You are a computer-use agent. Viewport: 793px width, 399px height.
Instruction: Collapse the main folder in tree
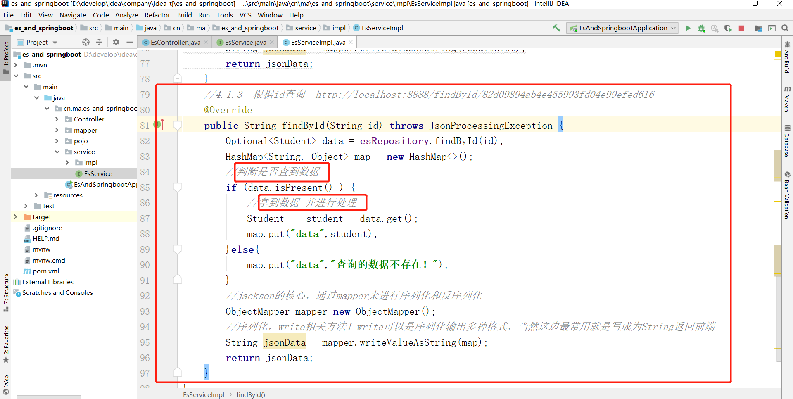(26, 87)
